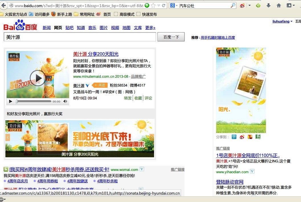Open the 登陆脉动官网 ad link
This screenshot has width=301, height=202.
coord(230,182)
